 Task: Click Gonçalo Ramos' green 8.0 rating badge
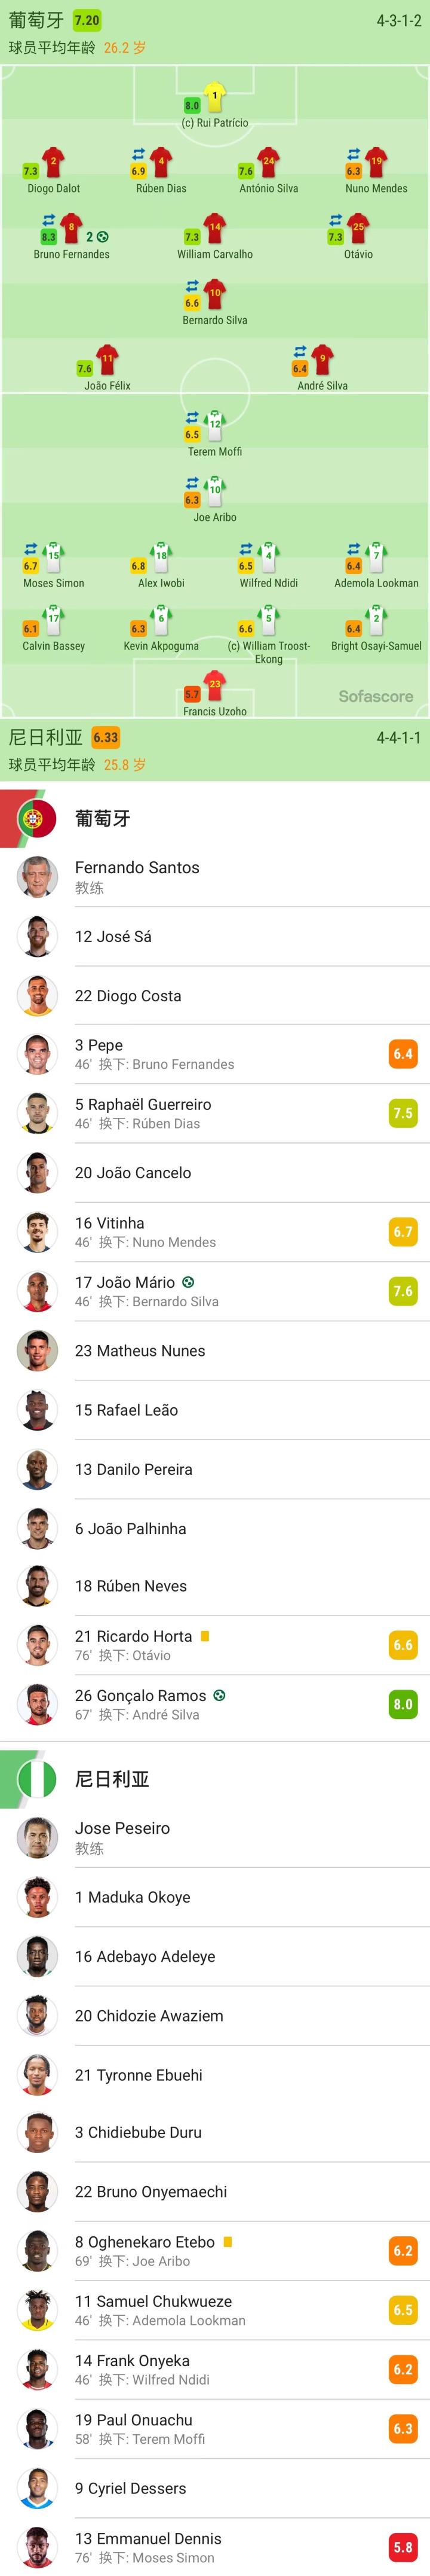click(402, 1704)
